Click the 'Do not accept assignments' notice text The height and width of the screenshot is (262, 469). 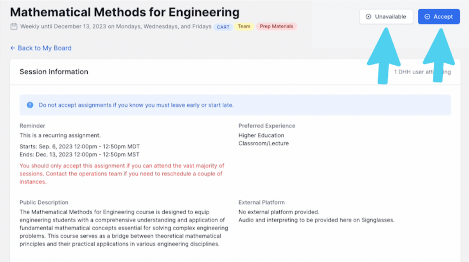tap(136, 105)
